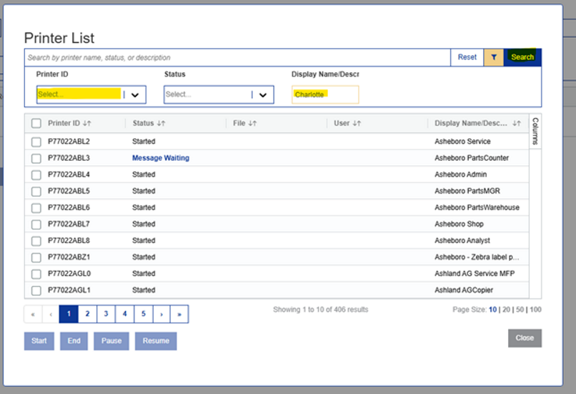Go to next page arrow
The width and height of the screenshot is (576, 394).
(162, 314)
